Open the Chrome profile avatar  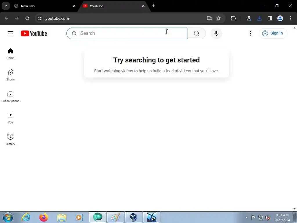(280, 18)
